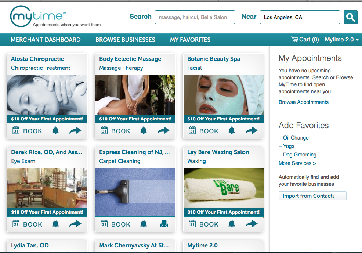
Task: Click the Chiropractic Treatment service link
Action: point(41,68)
